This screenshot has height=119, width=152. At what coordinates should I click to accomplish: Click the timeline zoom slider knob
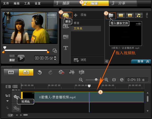pos(96,80)
